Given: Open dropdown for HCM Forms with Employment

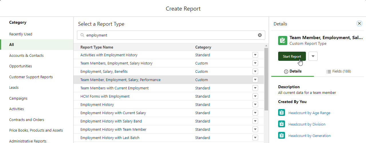Looking at the screenshot, I should 255,96.
